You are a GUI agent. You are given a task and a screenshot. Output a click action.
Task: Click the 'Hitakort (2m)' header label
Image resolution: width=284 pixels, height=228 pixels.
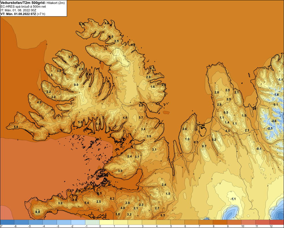click(56, 3)
